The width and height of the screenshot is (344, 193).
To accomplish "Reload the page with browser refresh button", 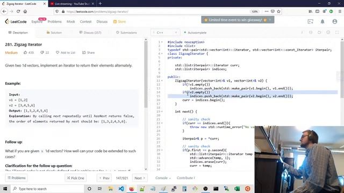I will point(18,11).
